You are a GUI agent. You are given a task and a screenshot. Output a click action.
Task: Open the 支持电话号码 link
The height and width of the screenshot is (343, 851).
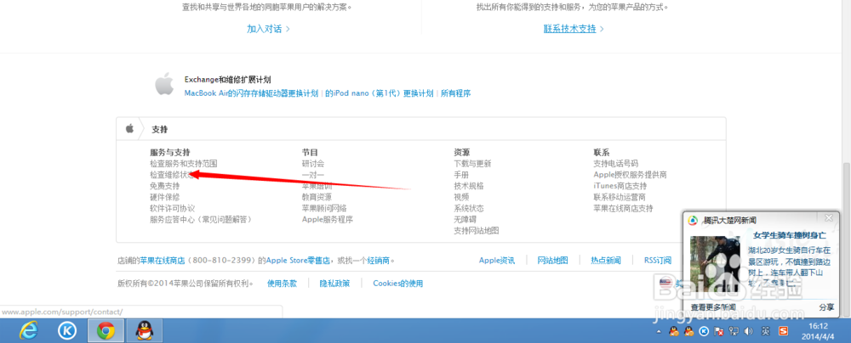tap(616, 163)
